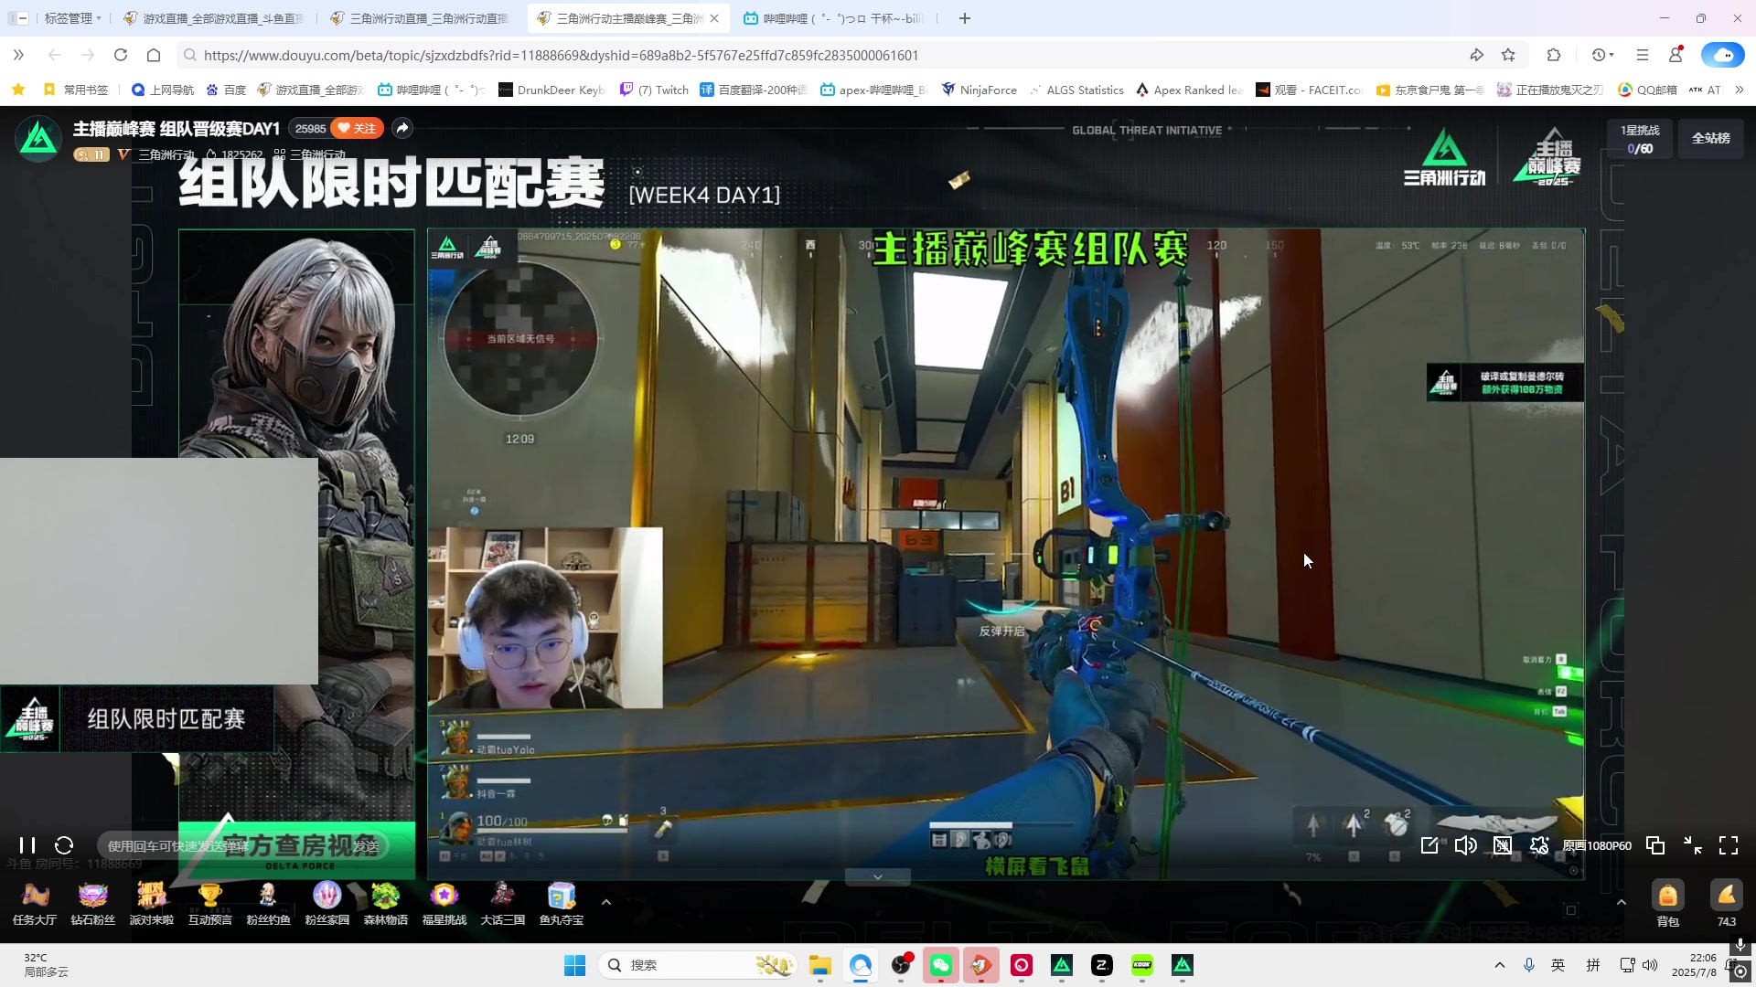Open the clock showing 22:06

pos(1694,965)
